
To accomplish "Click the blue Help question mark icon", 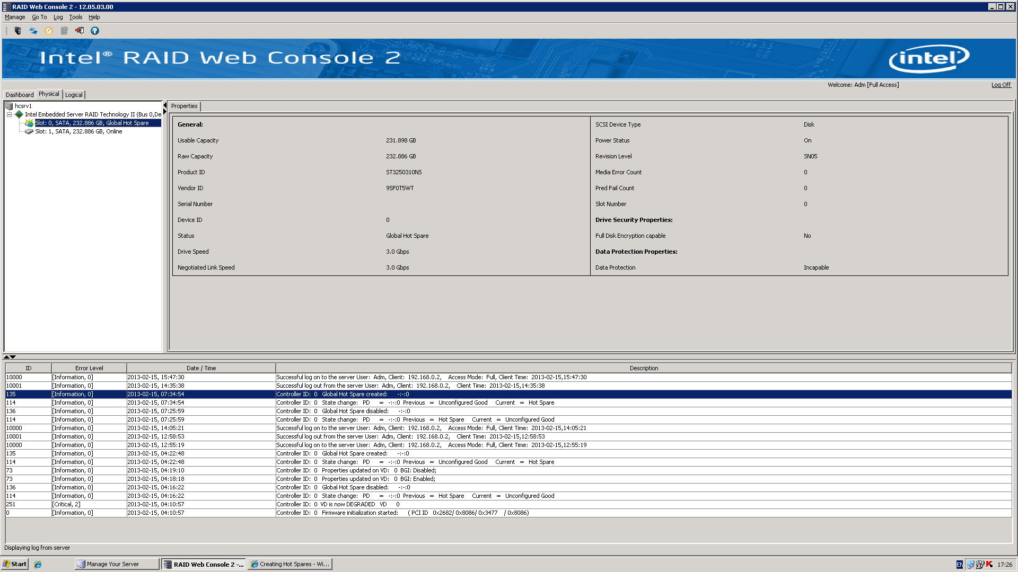I will click(95, 31).
